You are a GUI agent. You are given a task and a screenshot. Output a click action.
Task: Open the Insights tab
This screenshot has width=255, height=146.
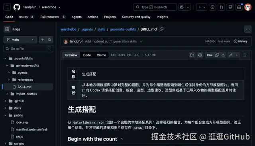(x=162, y=17)
